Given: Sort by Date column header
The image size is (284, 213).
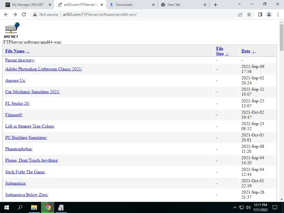Looking at the screenshot, I should (x=246, y=51).
